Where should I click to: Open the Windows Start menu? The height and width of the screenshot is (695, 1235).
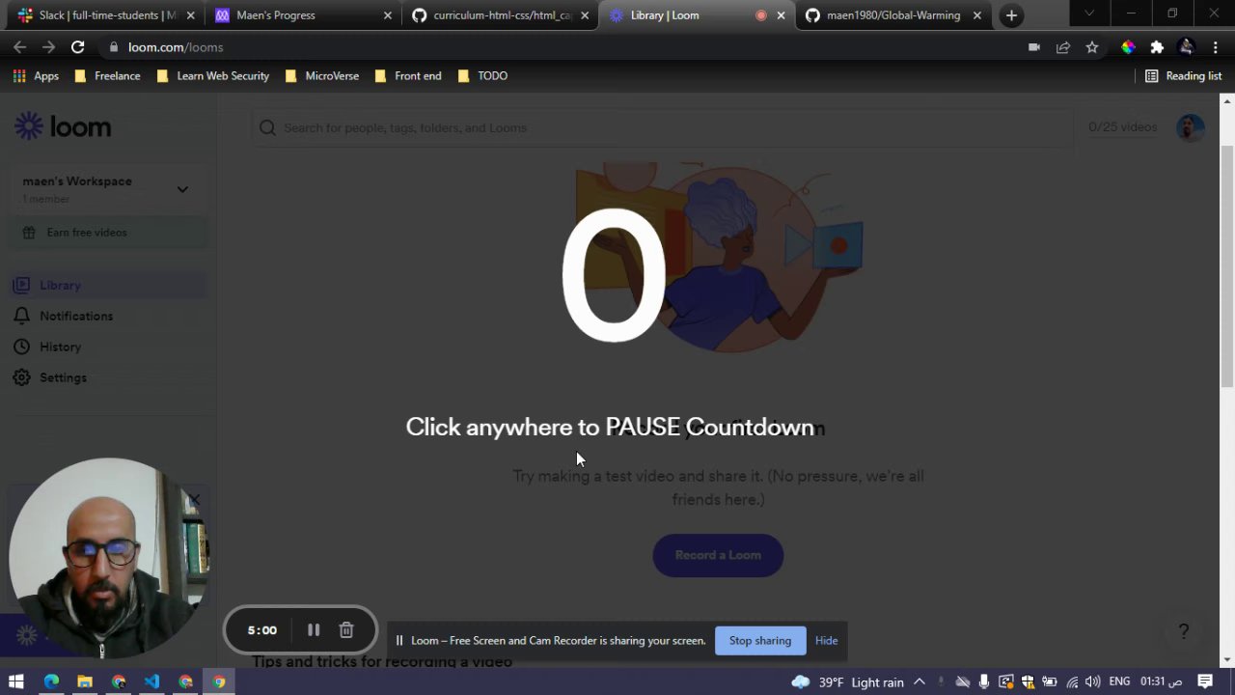click(16, 681)
